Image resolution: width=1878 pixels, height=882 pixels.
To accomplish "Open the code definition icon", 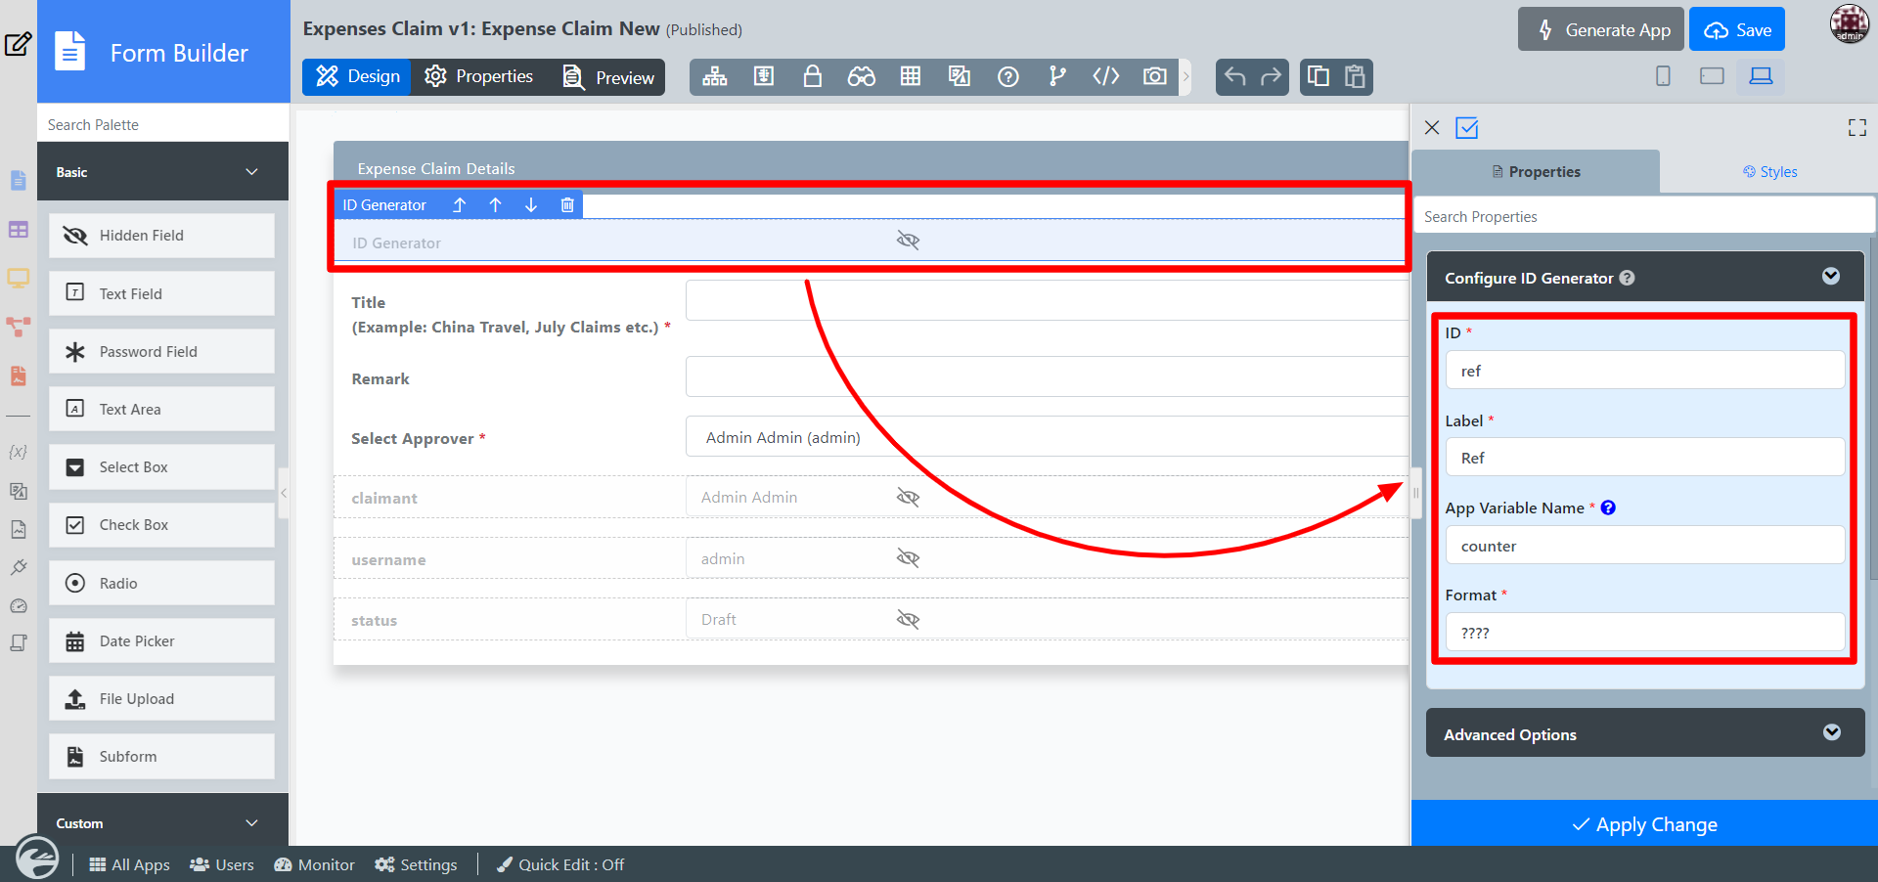I will [x=1106, y=76].
